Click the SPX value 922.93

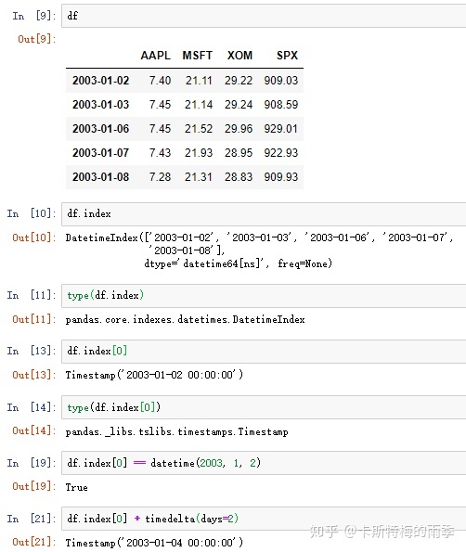pyautogui.click(x=281, y=153)
